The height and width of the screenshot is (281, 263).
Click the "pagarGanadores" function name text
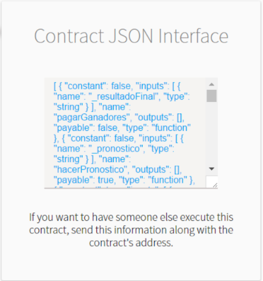[91, 118]
